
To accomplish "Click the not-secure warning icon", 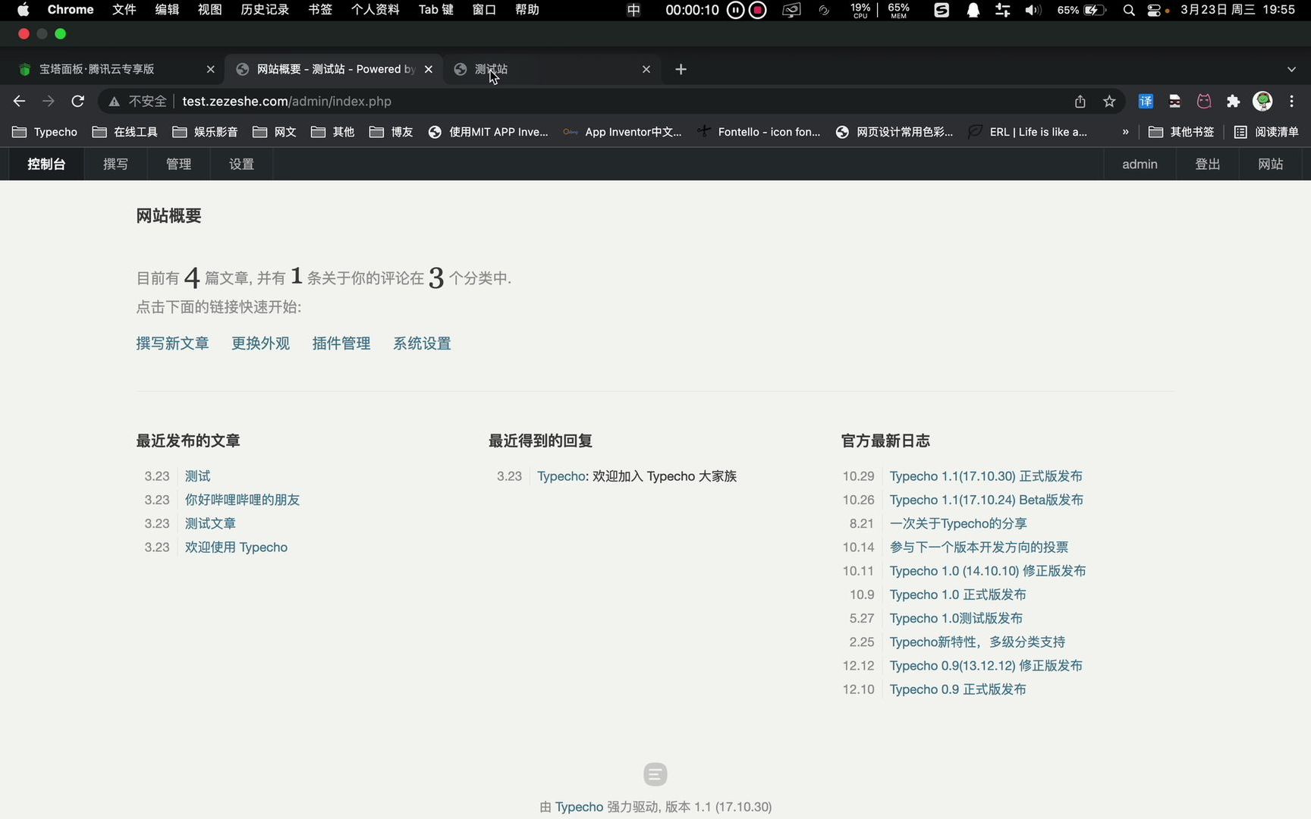I will 114,101.
